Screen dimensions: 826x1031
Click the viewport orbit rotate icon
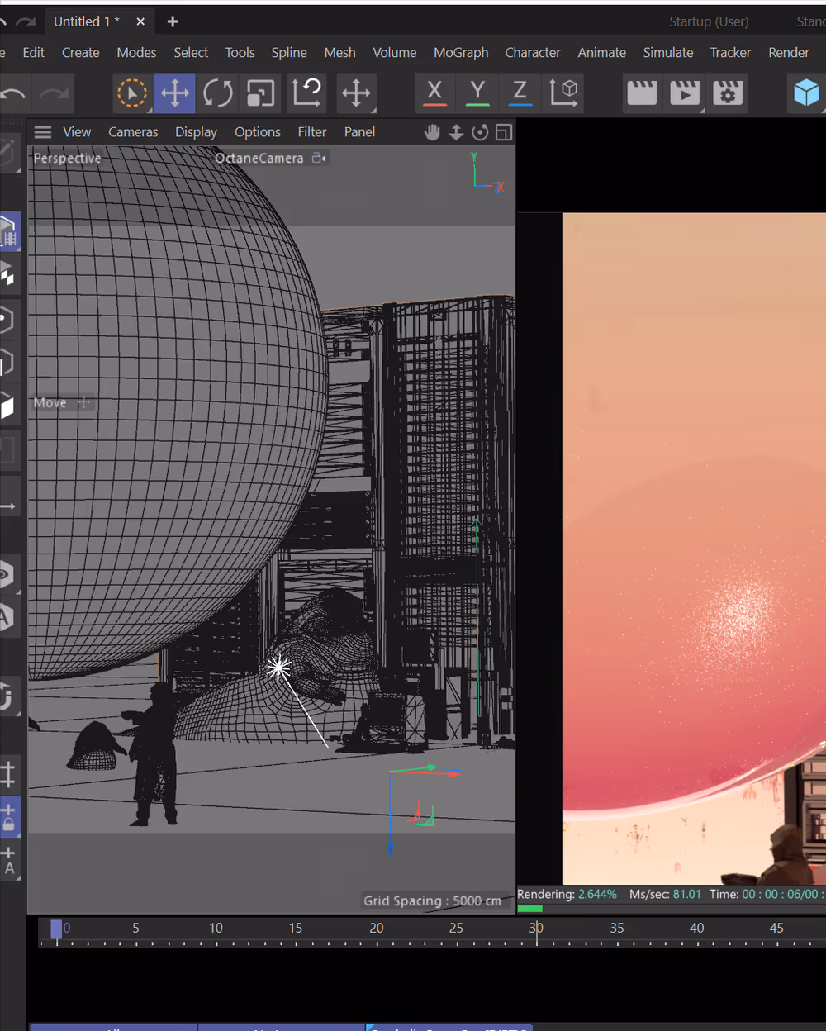[480, 132]
